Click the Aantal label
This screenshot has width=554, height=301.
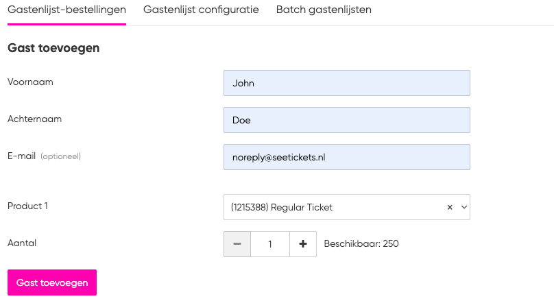point(22,243)
